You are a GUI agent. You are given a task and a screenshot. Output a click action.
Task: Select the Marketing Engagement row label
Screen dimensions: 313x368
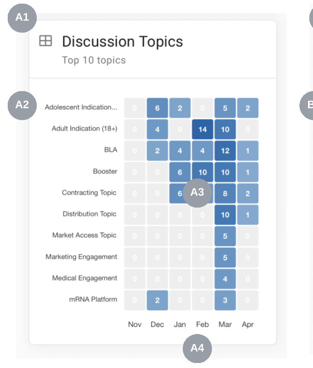81,257
